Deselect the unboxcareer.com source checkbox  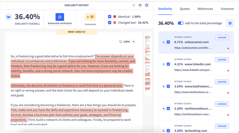point(168,42)
